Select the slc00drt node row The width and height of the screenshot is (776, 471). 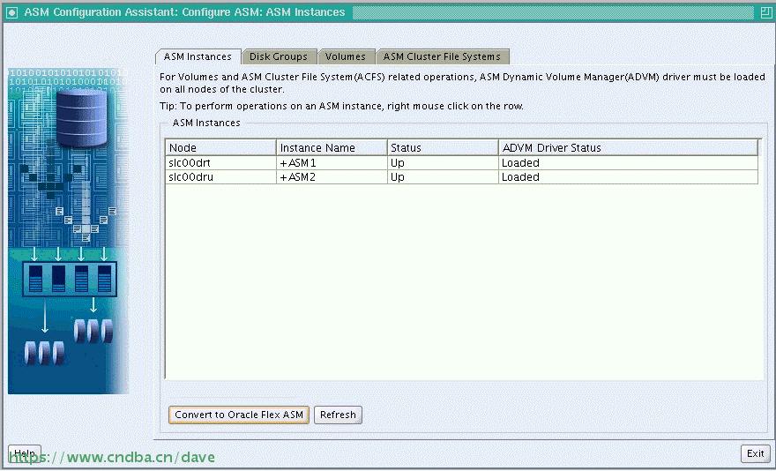[462, 163]
